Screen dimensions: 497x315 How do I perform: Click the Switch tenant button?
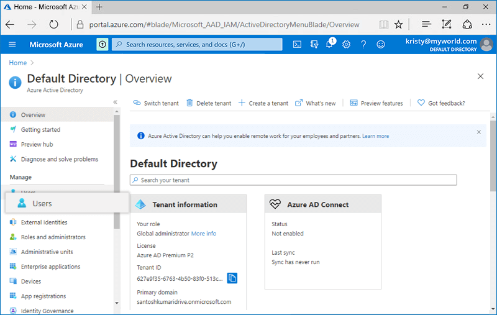(156, 103)
